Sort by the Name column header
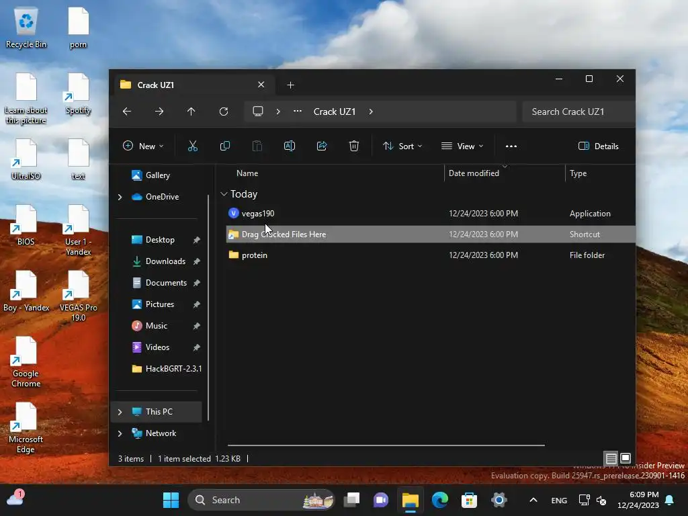The image size is (688, 516). tap(247, 173)
